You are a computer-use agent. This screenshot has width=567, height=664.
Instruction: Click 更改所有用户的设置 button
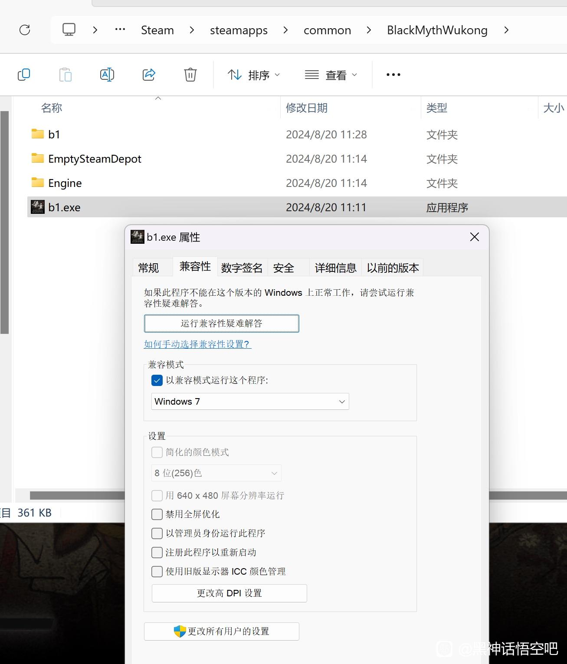(222, 631)
